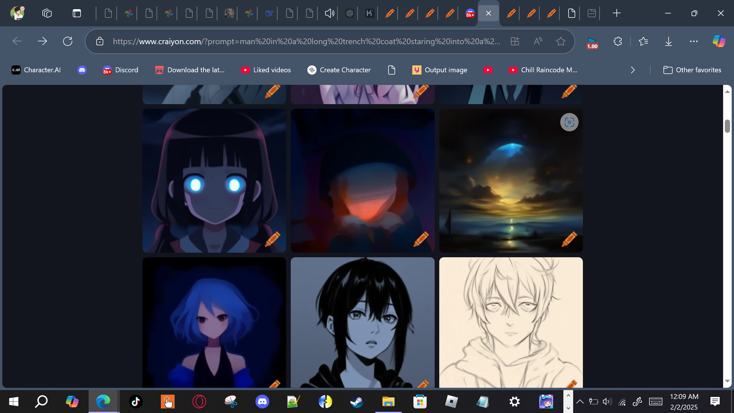This screenshot has height=413, width=734.
Task: Open Other favorites folder
Action: click(x=692, y=70)
